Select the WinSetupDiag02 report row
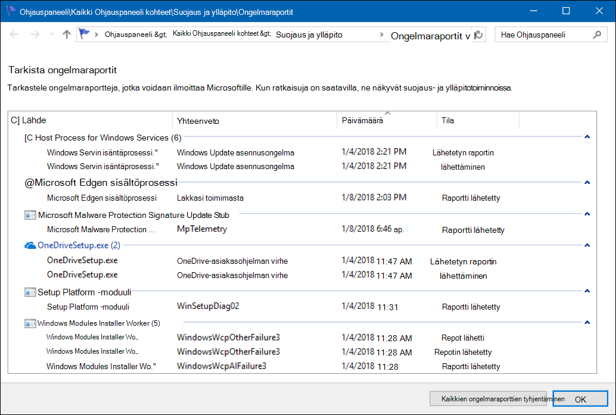The height and width of the screenshot is (415, 616). 303,307
